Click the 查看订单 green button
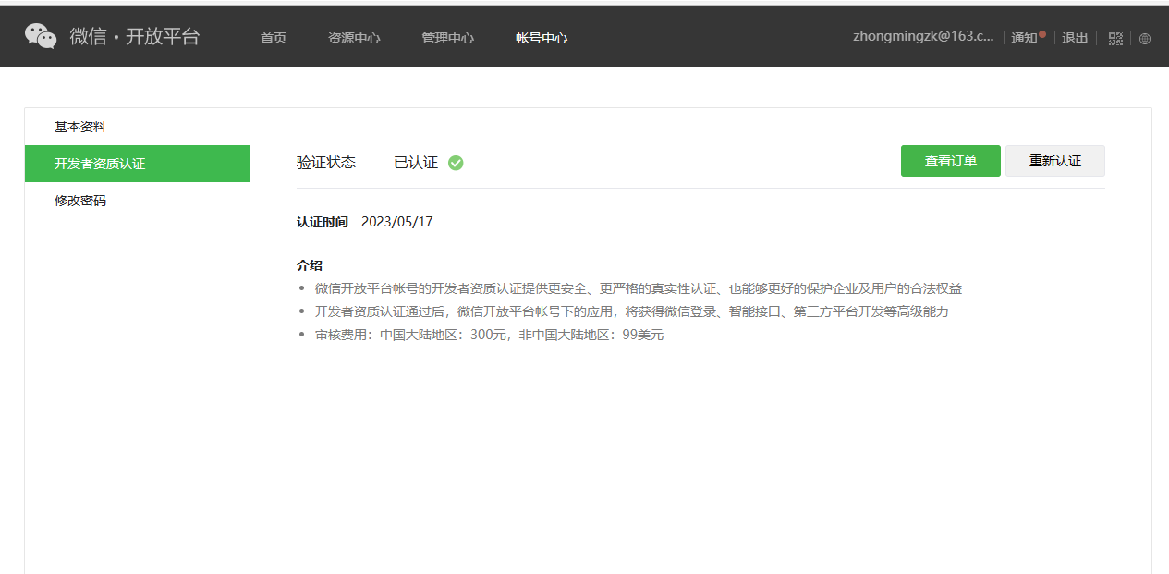This screenshot has height=574, width=1169. 951,161
